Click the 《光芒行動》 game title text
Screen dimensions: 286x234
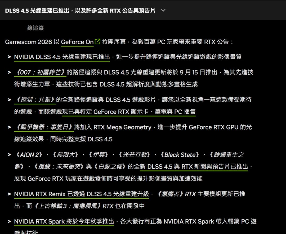[135, 155]
